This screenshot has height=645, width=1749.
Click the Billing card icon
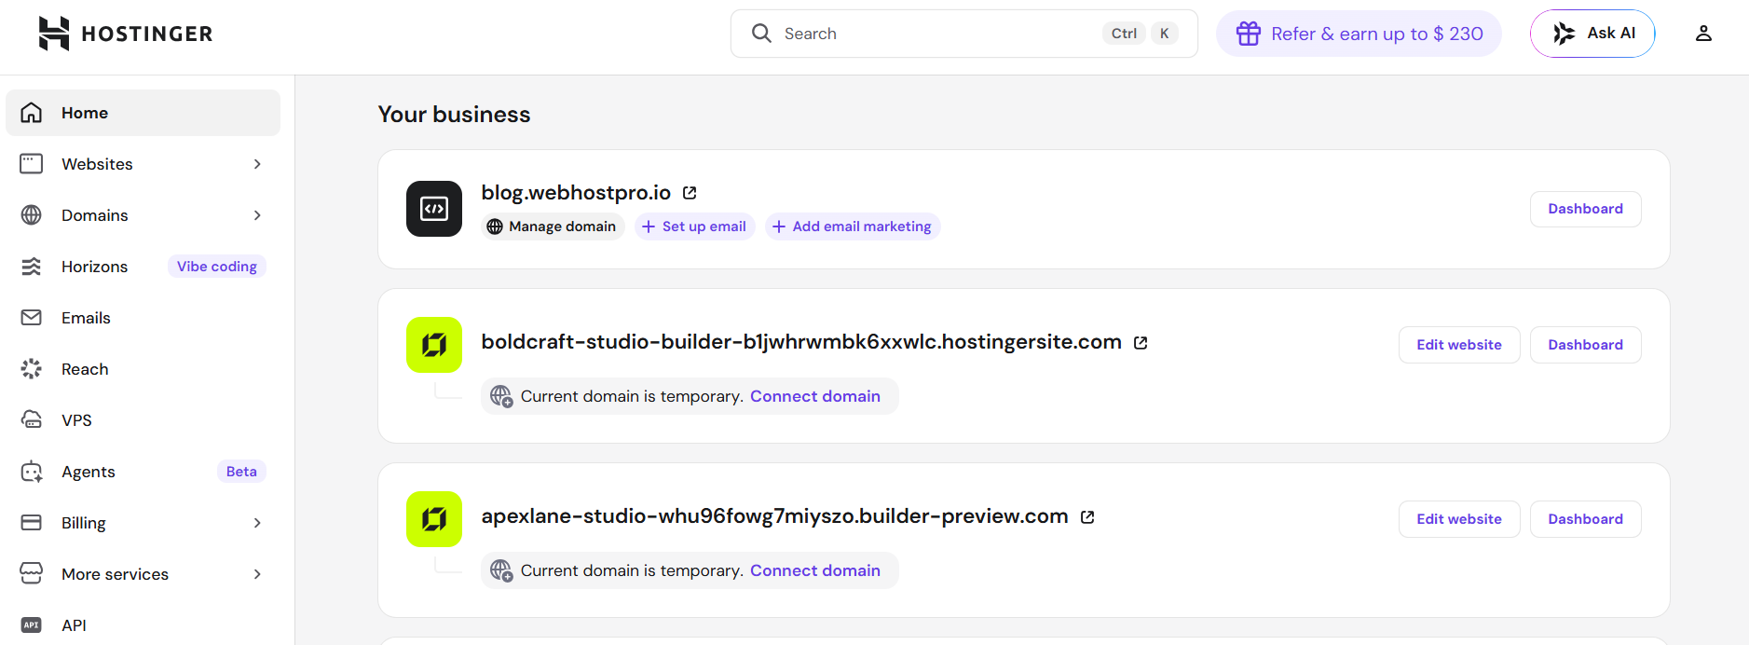coord(32,523)
